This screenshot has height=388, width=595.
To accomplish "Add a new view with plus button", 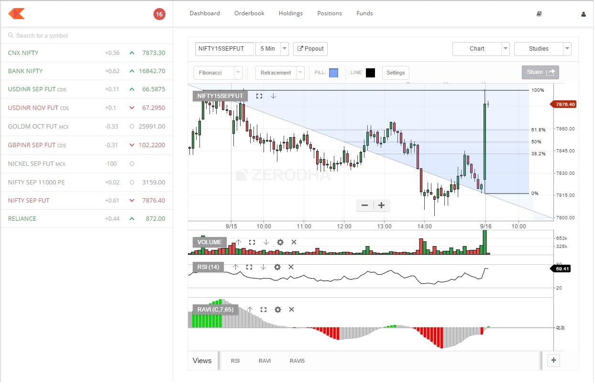I will pos(553,360).
